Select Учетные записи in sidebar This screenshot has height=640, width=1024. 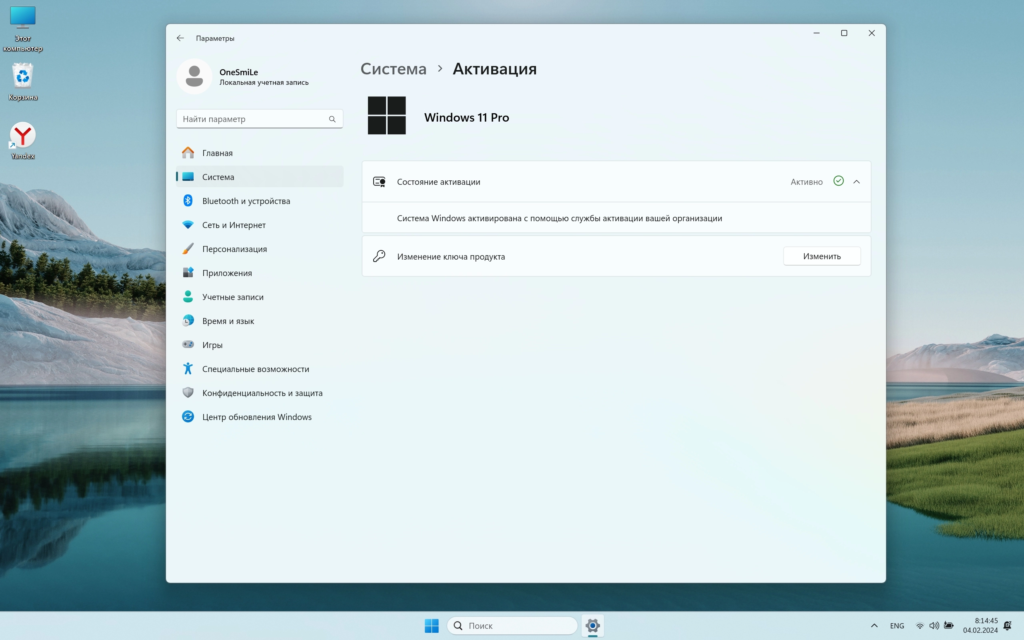pyautogui.click(x=233, y=297)
